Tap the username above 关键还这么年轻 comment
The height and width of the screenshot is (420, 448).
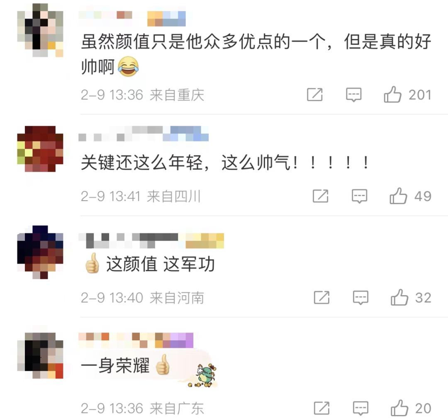(144, 134)
